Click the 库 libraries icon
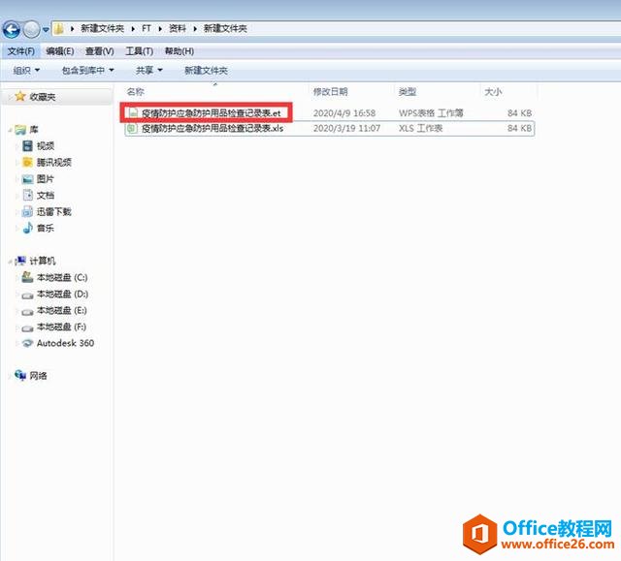 click(x=20, y=129)
